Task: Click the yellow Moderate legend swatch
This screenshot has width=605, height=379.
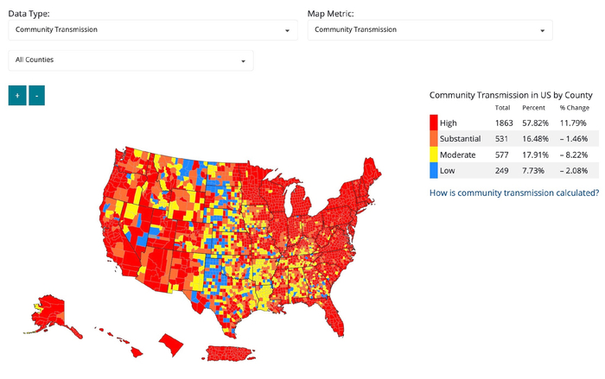Action: point(434,154)
